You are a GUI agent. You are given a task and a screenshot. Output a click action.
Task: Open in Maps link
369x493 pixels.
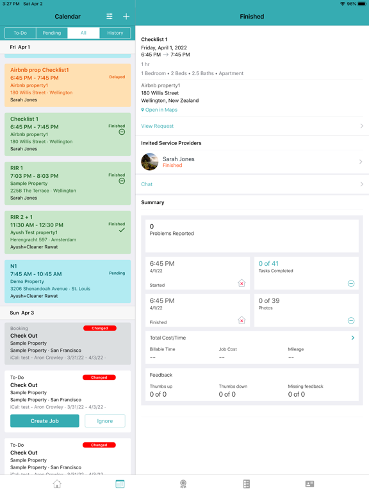coord(159,110)
